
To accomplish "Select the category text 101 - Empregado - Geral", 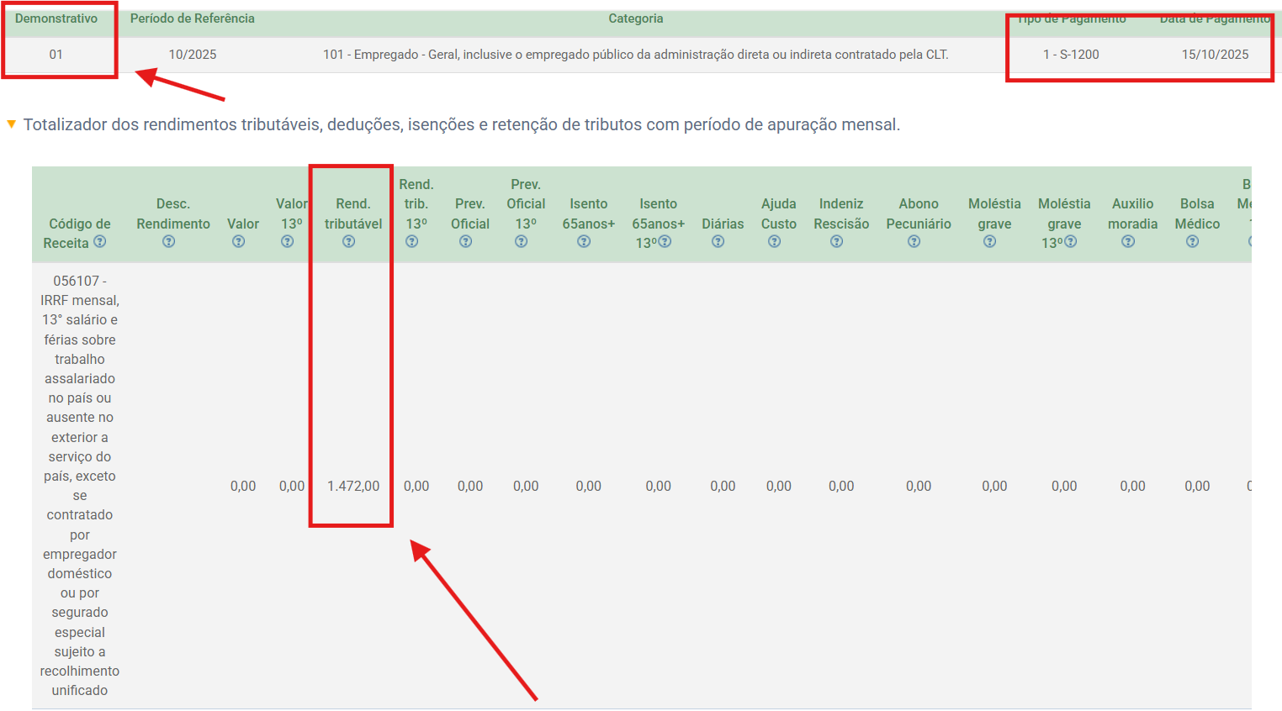I will (636, 55).
